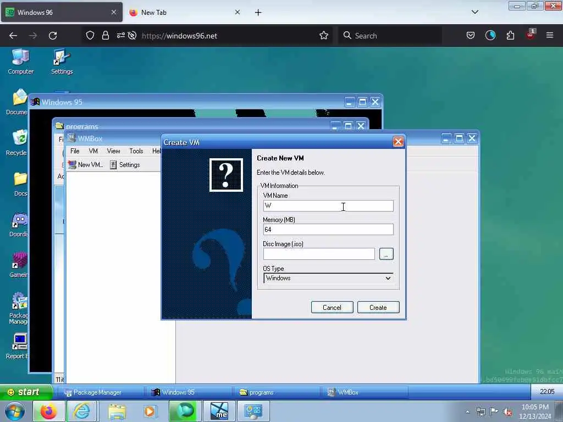Open the Firefox extensions puzzle icon
Image resolution: width=563 pixels, height=422 pixels.
[x=510, y=36]
